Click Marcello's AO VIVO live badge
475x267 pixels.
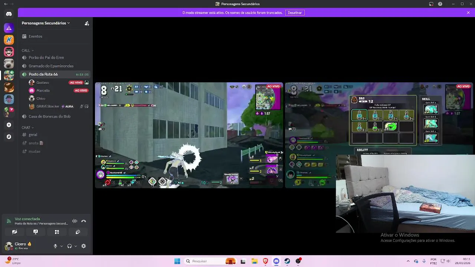(81, 90)
